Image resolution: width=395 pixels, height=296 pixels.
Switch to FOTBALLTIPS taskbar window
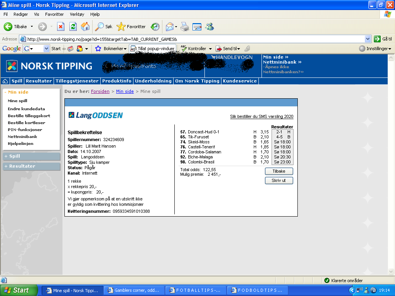click(195, 290)
